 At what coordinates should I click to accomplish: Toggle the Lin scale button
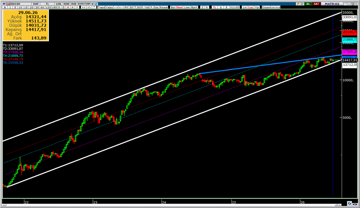point(245,7)
